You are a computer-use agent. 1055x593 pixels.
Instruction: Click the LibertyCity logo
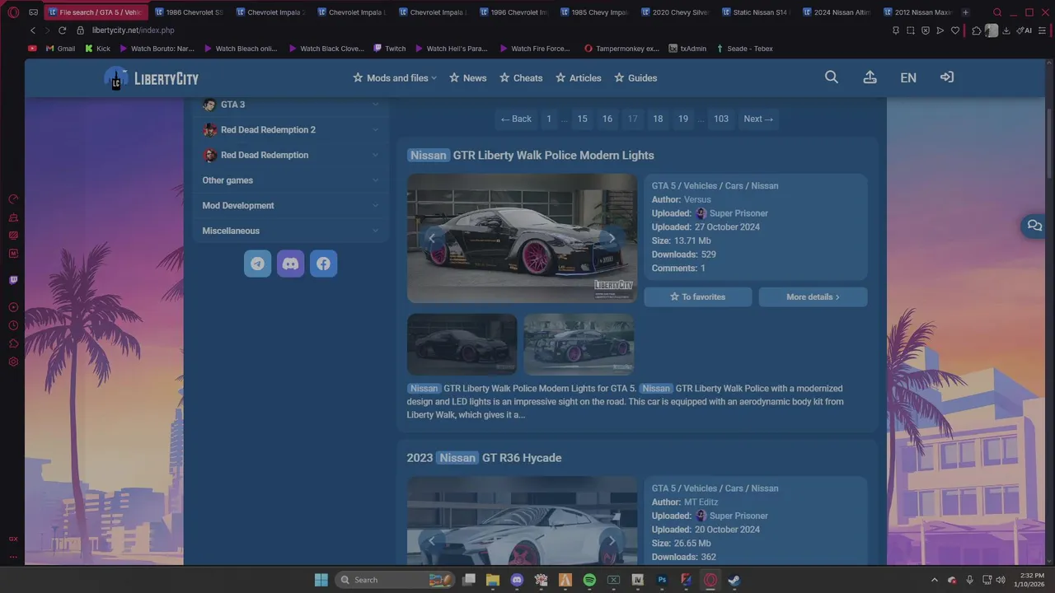point(152,78)
